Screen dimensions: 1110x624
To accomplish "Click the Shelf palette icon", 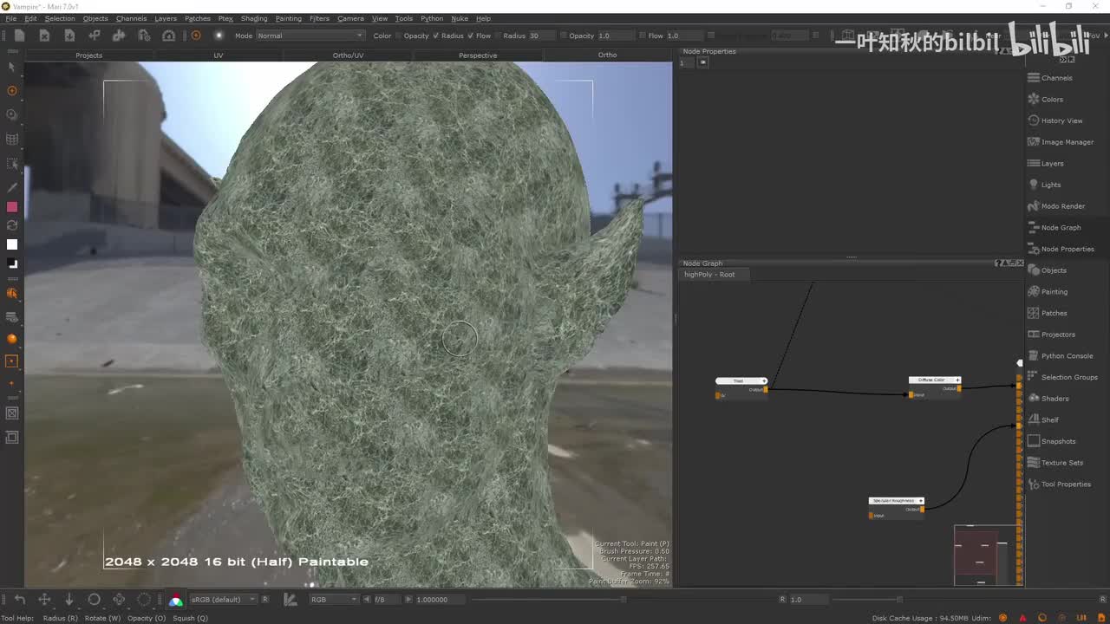I will pyautogui.click(x=1034, y=419).
